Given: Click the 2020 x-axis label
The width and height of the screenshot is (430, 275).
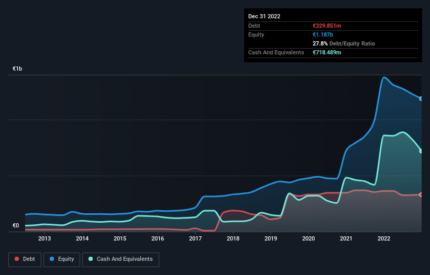Looking at the screenshot, I should [308, 238].
